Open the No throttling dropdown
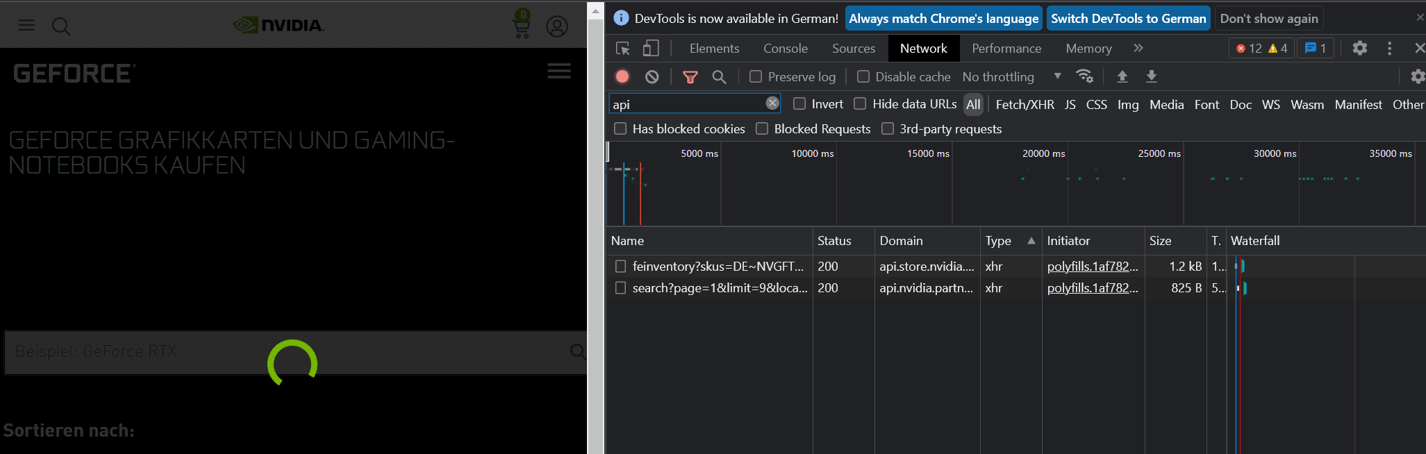 pyautogui.click(x=1011, y=76)
